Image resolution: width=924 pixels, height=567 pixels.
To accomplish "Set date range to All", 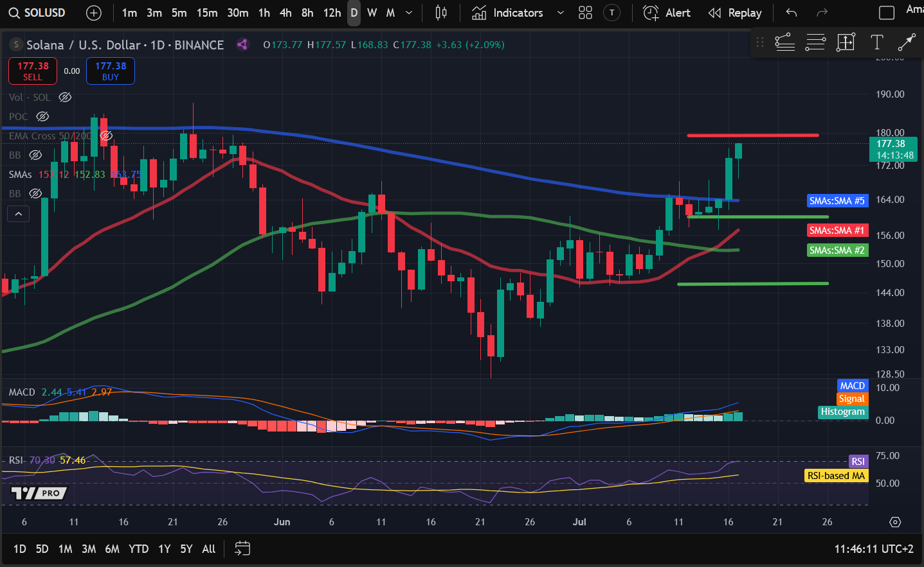I will point(208,548).
